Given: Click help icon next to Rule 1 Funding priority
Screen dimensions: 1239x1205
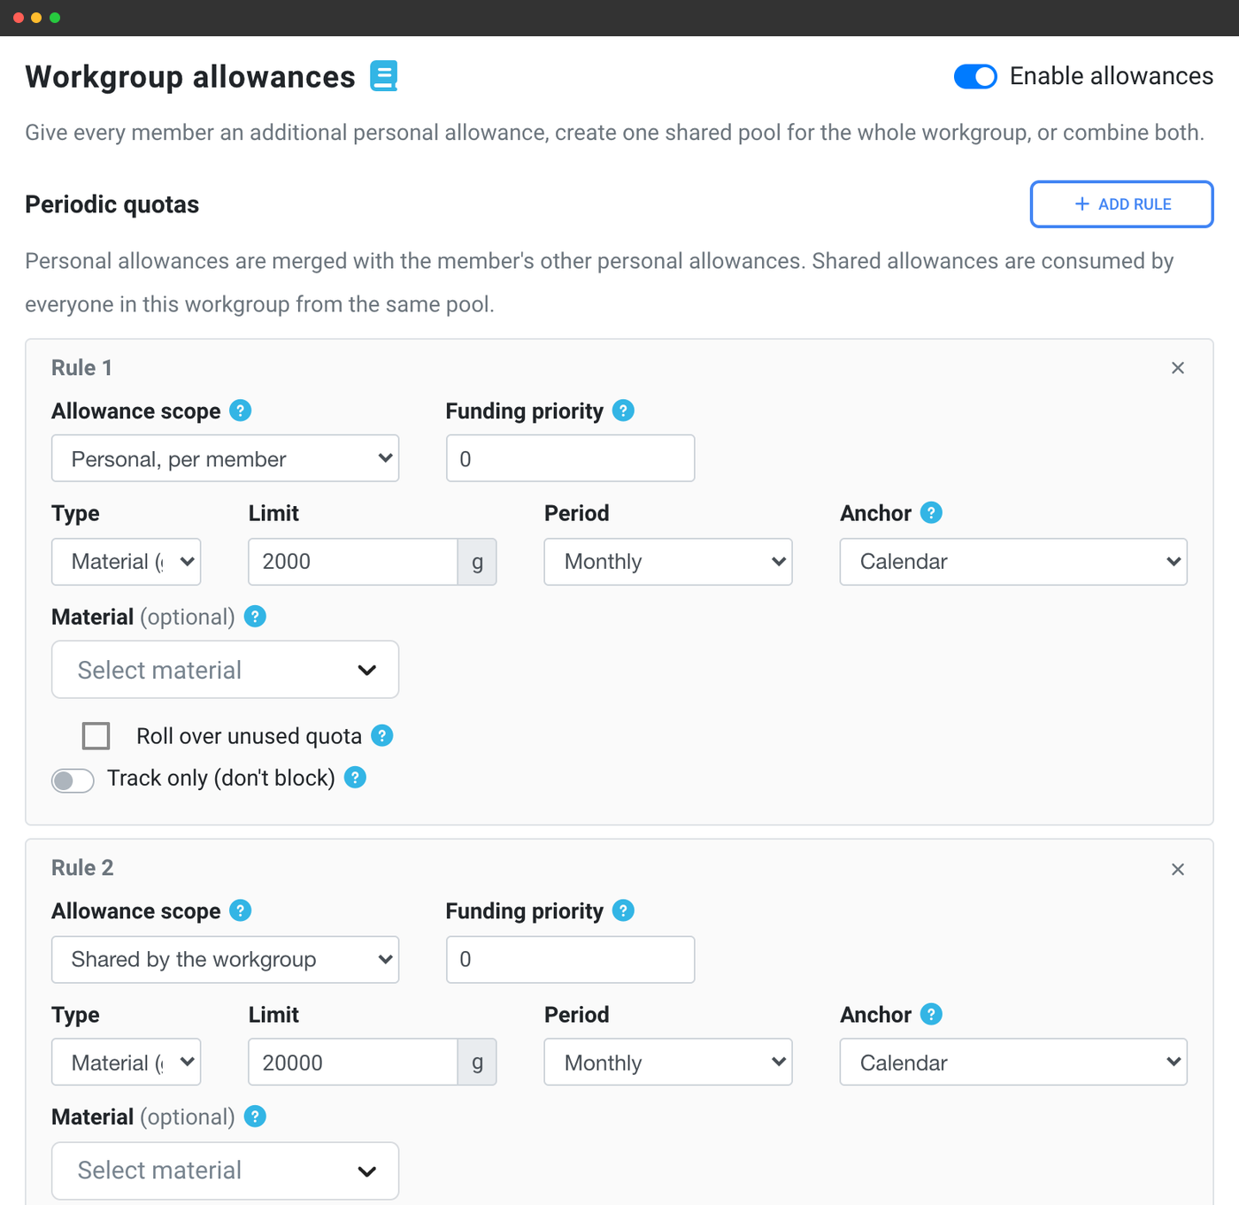Looking at the screenshot, I should coord(623,411).
